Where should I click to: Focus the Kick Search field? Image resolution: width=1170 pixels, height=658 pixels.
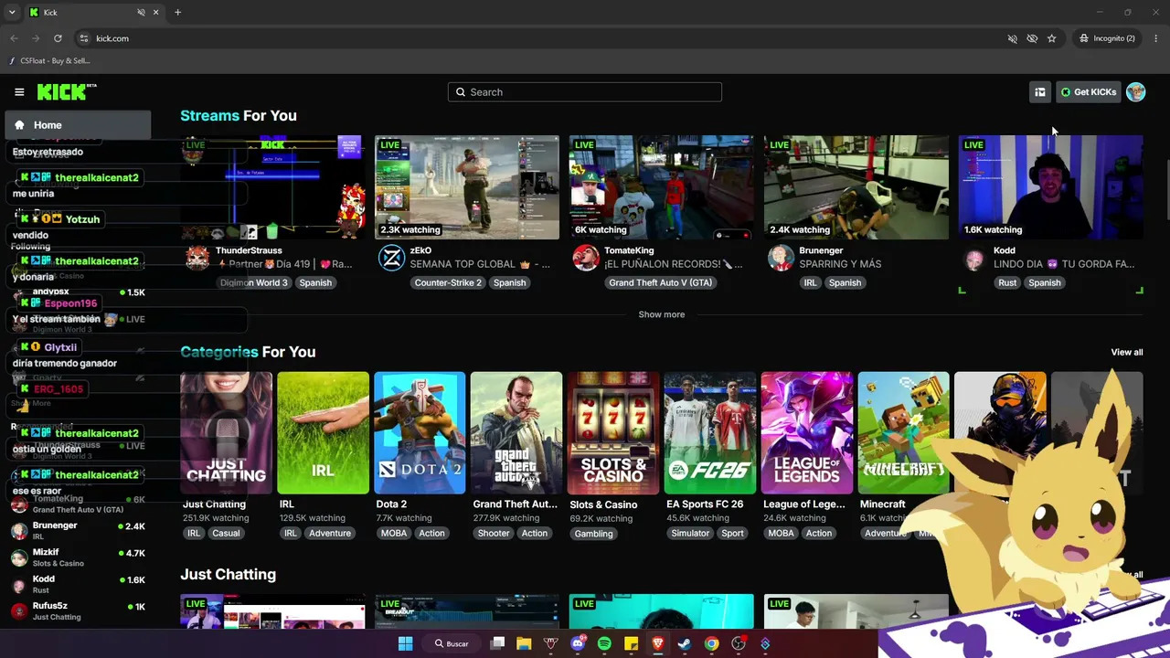click(x=585, y=91)
